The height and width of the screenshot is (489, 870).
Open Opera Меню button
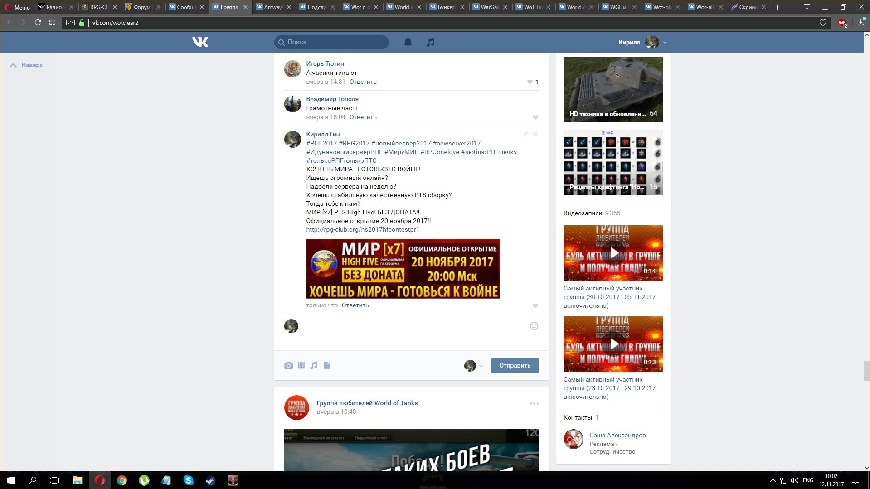coord(17,7)
